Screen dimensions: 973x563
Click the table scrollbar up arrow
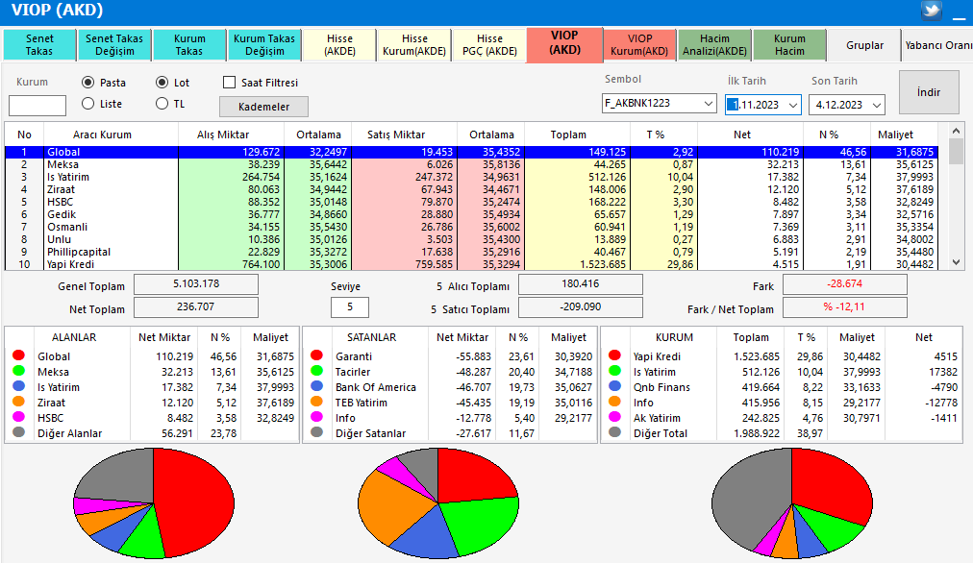(957, 131)
